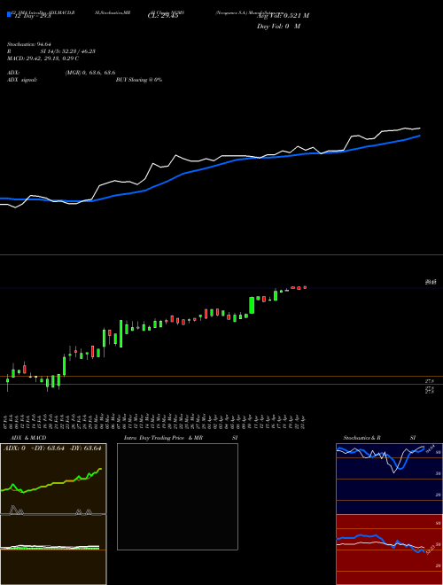Click the '(MGR) 0, 63.6, 63.6' ADX values
443x585 pixels.
pyautogui.click(x=90, y=73)
